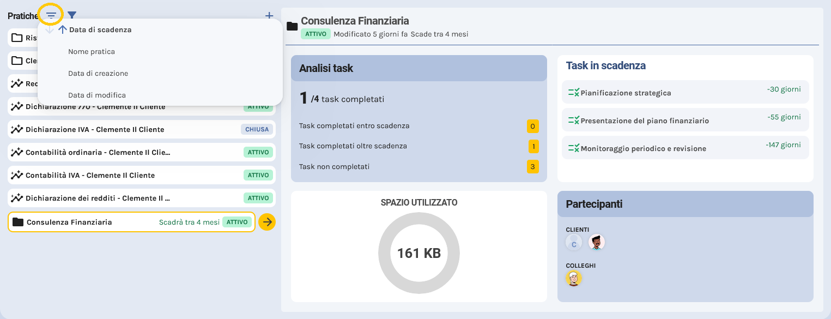Click the yellow arrow next to Consulenza Finanziaria

[x=267, y=222]
